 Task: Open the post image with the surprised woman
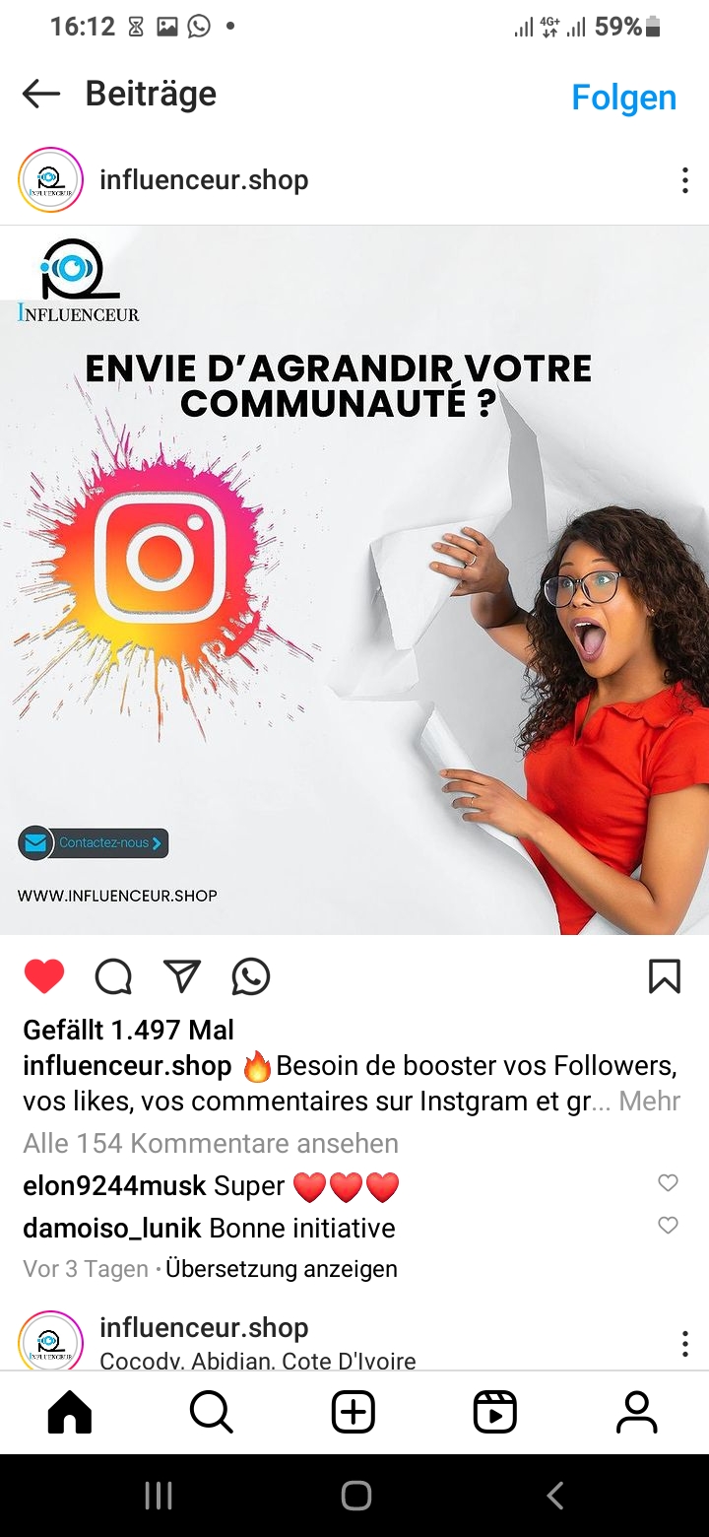(354, 580)
